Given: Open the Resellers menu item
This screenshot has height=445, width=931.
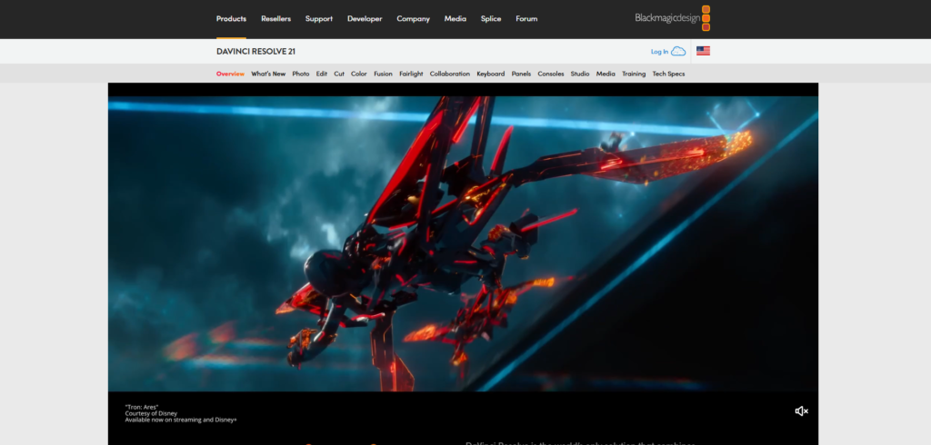Looking at the screenshot, I should point(276,19).
